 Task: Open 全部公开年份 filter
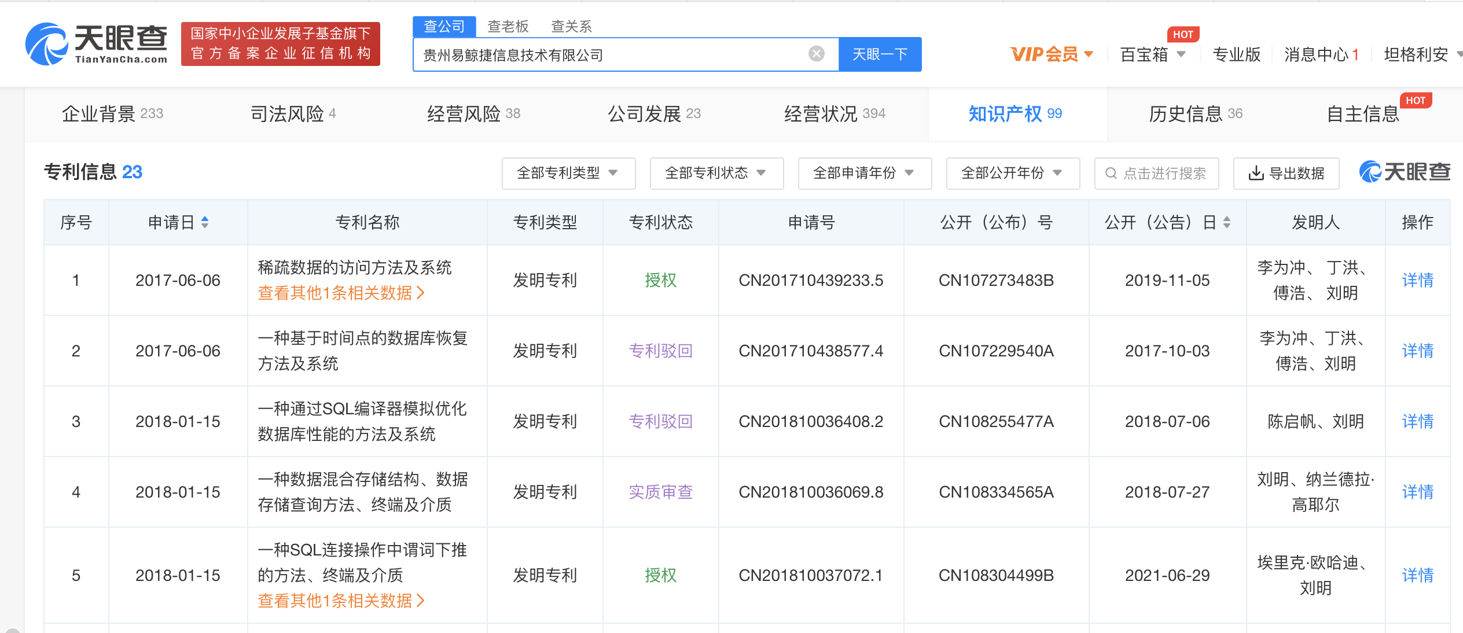[x=1012, y=173]
